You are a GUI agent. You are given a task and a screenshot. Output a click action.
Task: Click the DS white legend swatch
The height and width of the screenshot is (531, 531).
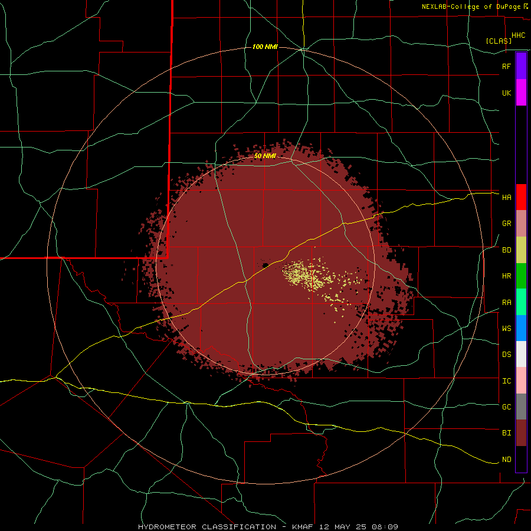point(521,354)
